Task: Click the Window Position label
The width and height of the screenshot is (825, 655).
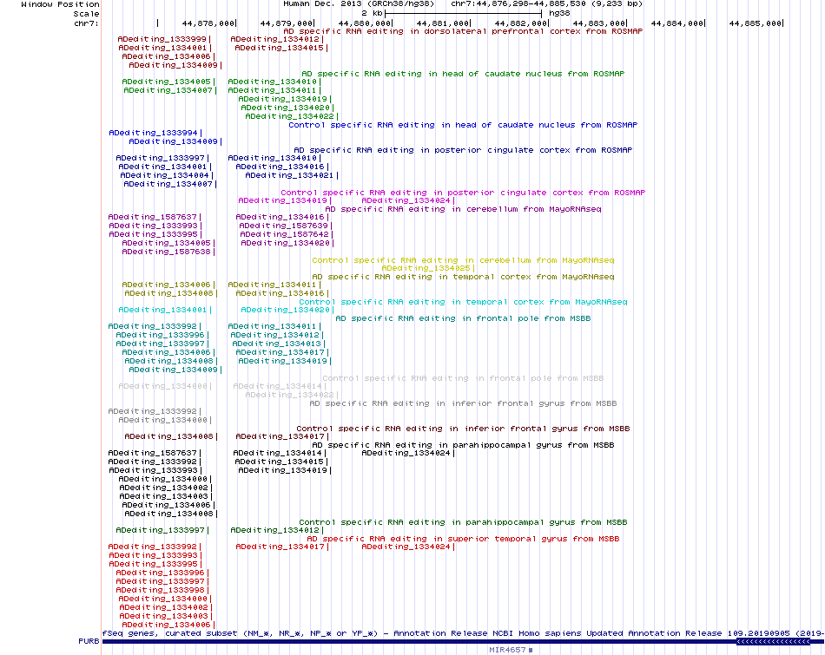Action: pyautogui.click(x=60, y=4)
